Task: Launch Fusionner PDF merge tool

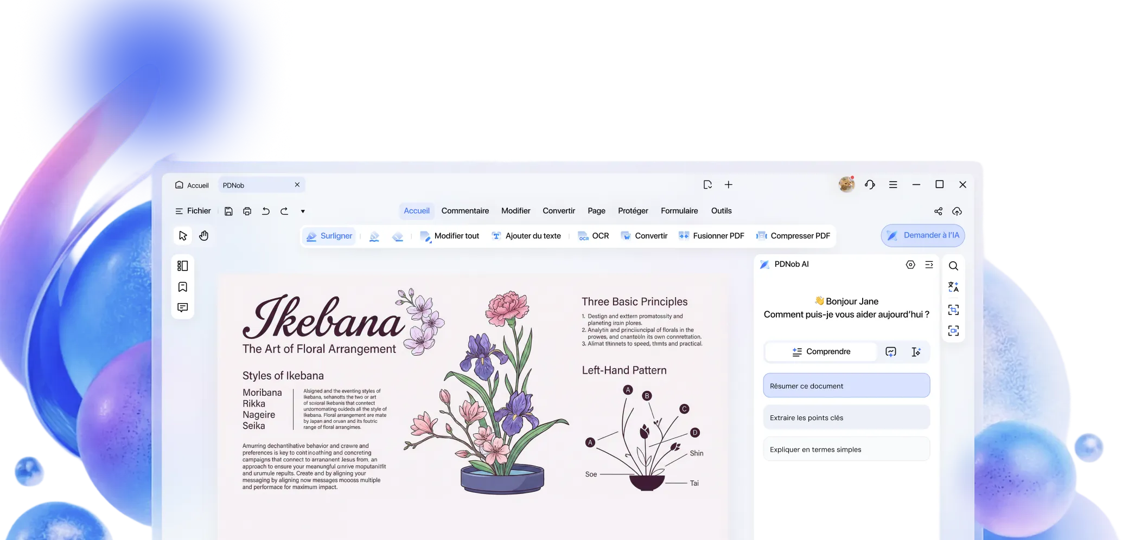Action: click(711, 236)
